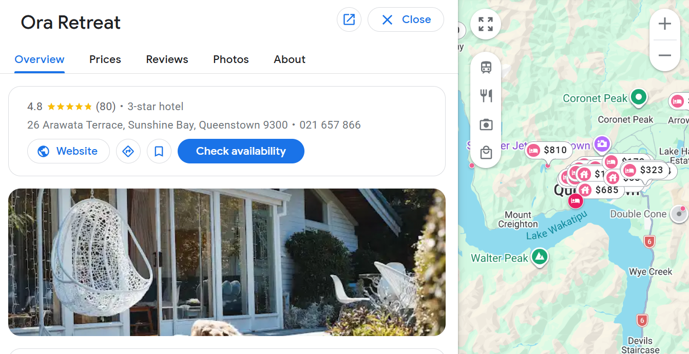Go to the Photos tab
This screenshot has height=354, width=689.
(231, 59)
